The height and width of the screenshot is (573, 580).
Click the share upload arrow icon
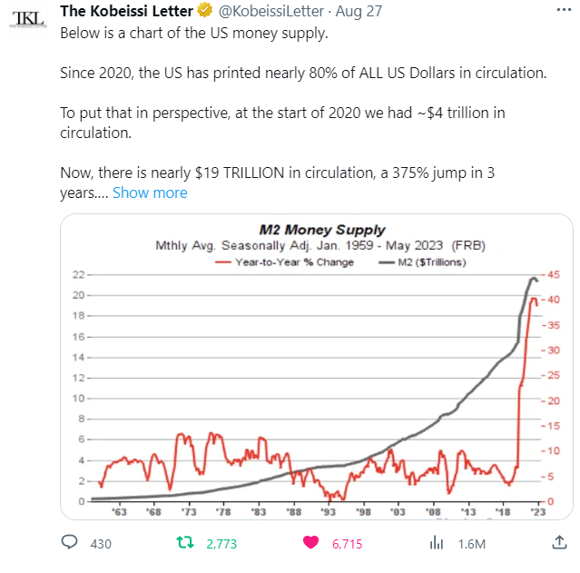558,542
